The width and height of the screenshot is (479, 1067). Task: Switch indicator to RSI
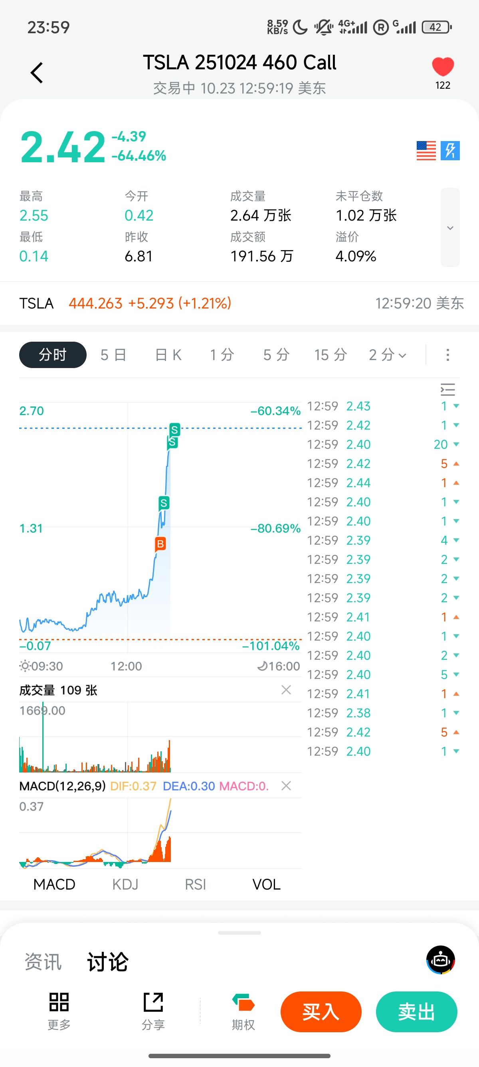coord(195,884)
